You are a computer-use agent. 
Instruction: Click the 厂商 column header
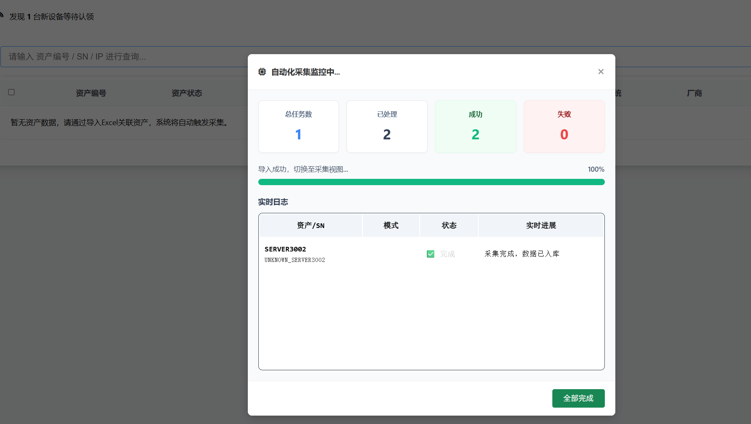coord(695,93)
